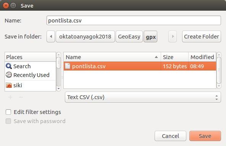Click in the Name text field

134,21
